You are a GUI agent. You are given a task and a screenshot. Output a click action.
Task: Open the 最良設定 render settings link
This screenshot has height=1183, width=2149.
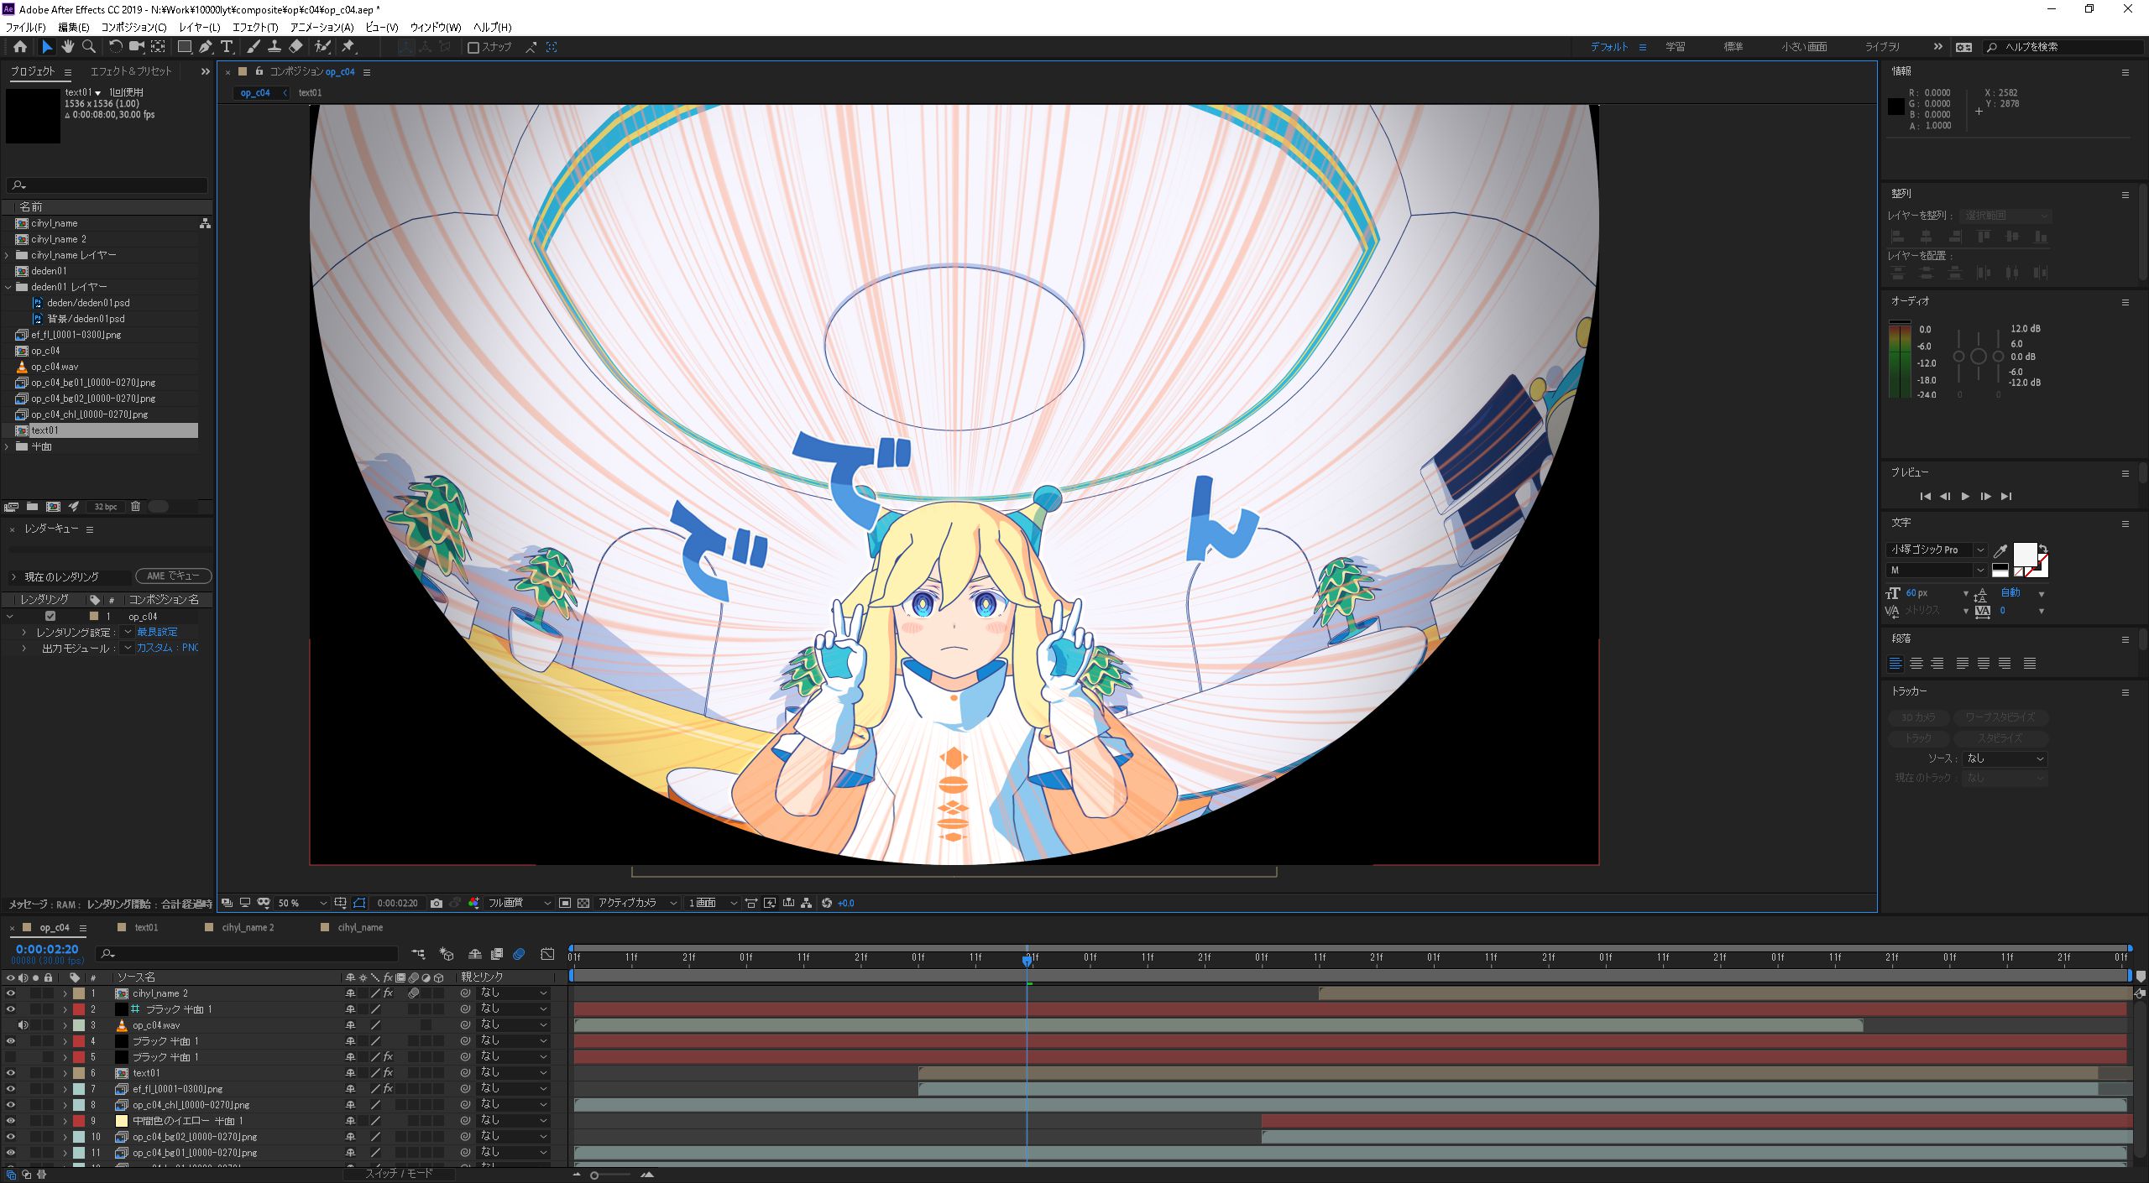point(157,632)
